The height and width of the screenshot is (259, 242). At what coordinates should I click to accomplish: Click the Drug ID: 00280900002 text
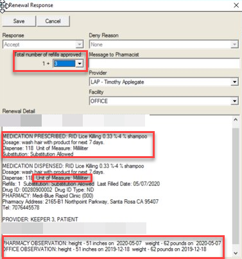click(x=27, y=190)
